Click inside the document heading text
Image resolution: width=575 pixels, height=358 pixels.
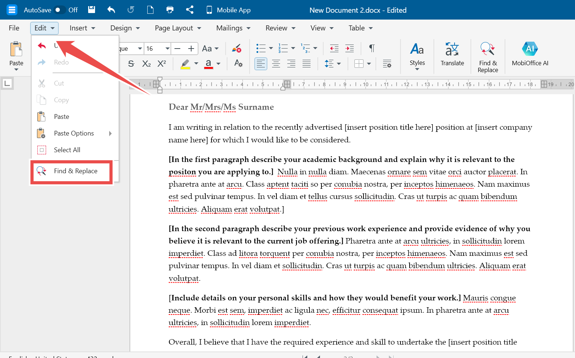[x=221, y=107]
